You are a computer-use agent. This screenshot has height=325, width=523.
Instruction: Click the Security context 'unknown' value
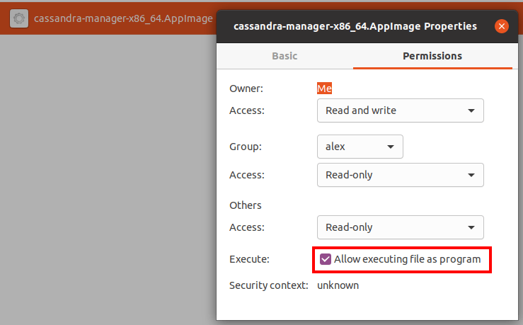click(x=338, y=285)
